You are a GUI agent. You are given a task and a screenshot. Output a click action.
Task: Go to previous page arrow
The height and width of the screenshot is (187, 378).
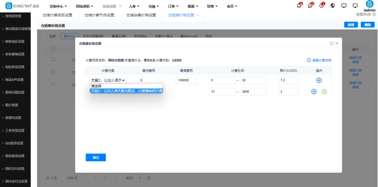(x=95, y=178)
